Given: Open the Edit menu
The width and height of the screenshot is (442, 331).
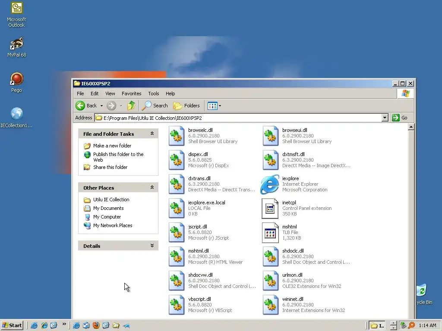Looking at the screenshot, I should click(x=95, y=94).
